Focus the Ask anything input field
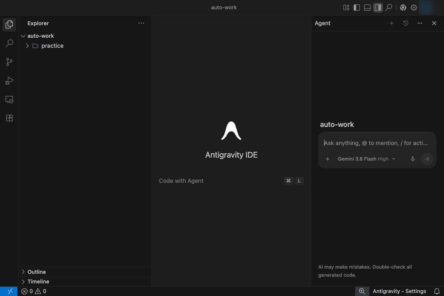Image resolution: width=444 pixels, height=296 pixels. pyautogui.click(x=377, y=143)
